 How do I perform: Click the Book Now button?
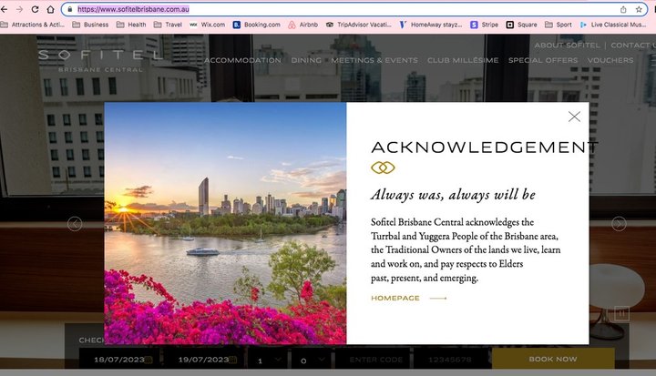pos(553,359)
